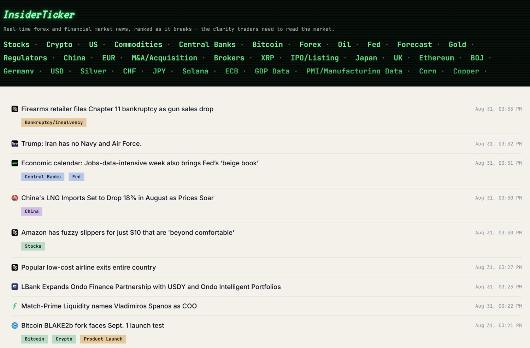
Task: Open the Gold topic
Action: 457,45
